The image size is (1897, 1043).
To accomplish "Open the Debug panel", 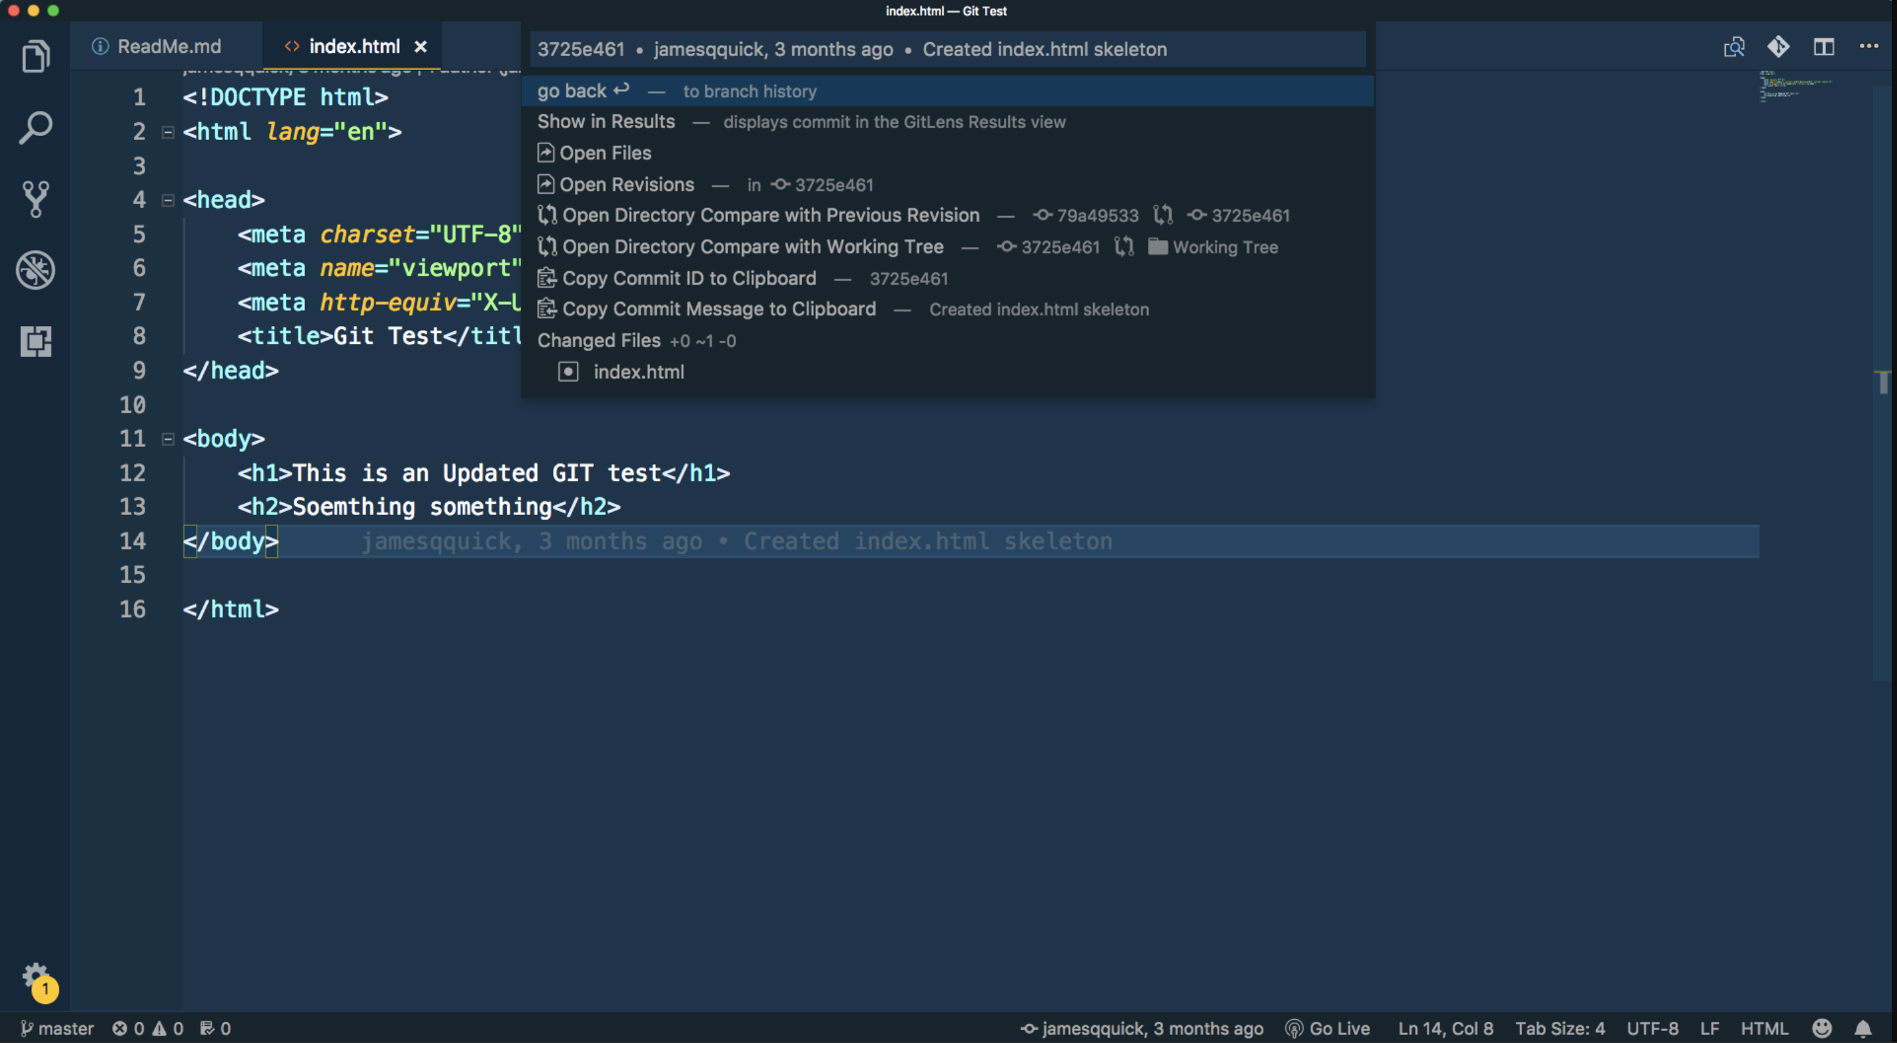I will pyautogui.click(x=34, y=269).
